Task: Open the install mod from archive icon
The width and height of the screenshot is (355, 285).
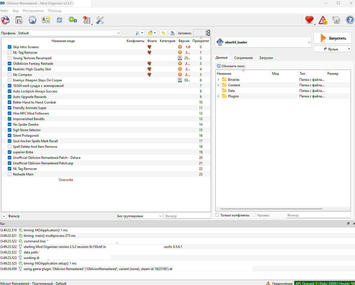Action: [x=19, y=20]
